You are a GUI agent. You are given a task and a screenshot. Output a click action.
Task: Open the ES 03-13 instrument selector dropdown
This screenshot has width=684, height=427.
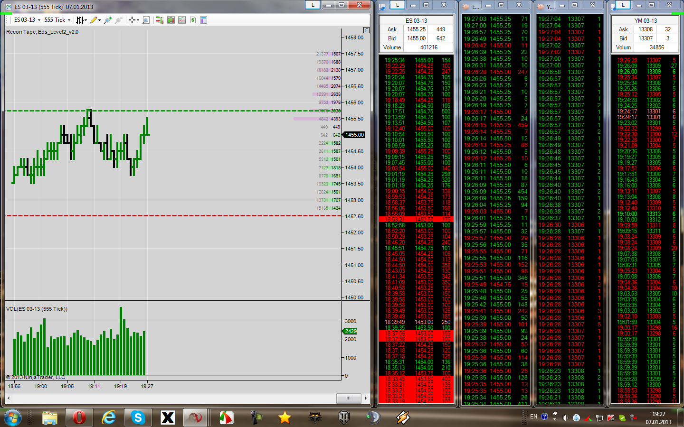pyautogui.click(x=27, y=20)
